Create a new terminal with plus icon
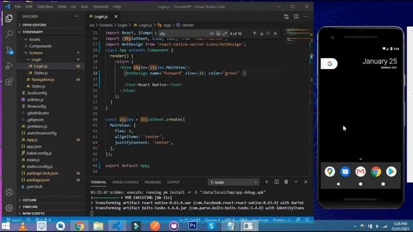 click(267, 182)
